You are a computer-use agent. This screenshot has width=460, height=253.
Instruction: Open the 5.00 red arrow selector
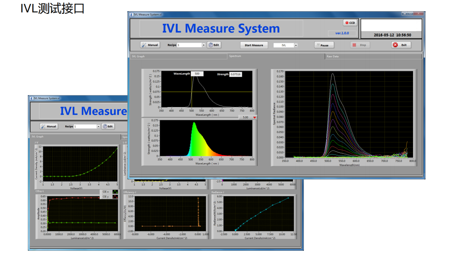(255, 117)
